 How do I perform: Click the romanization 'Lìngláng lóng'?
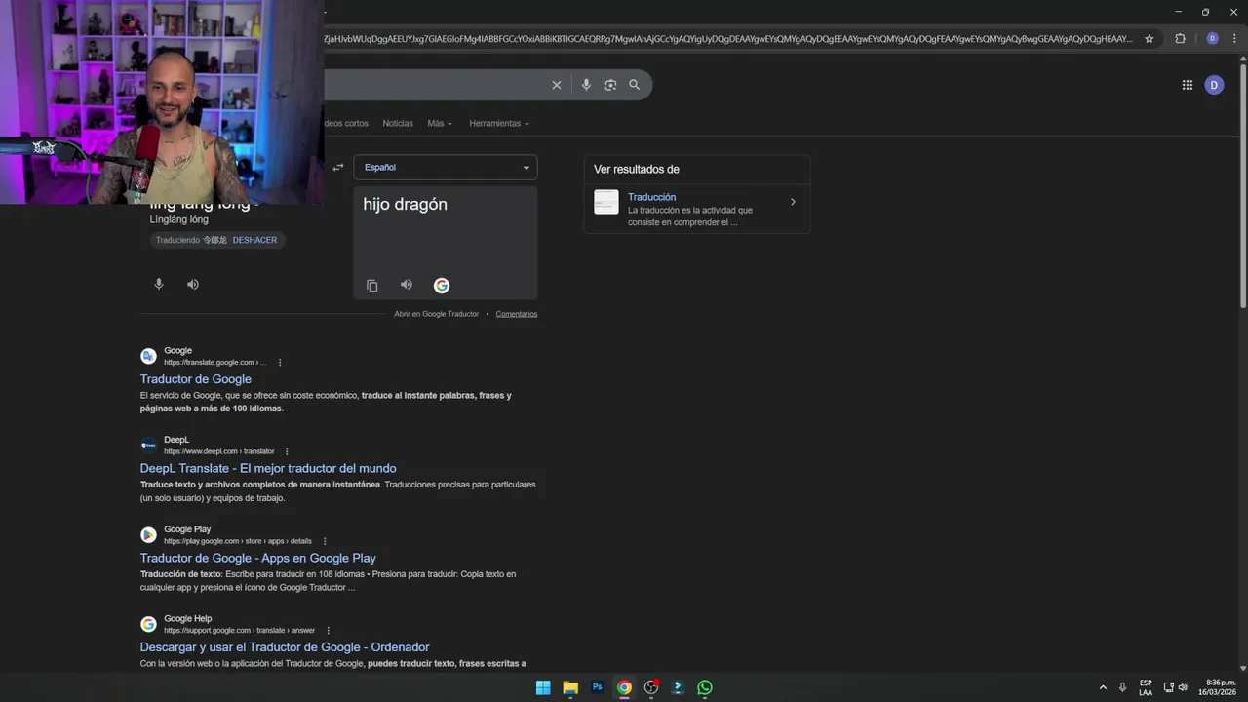[x=179, y=219]
